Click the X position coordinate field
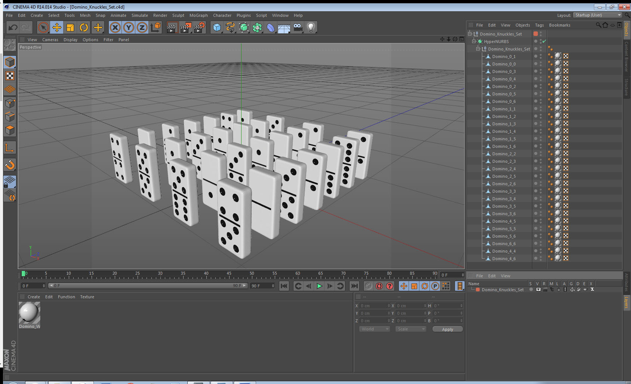 click(x=375, y=306)
